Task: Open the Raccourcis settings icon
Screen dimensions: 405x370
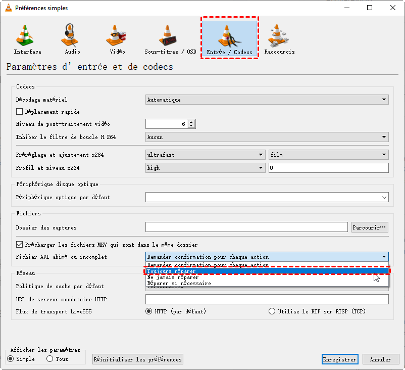Action: [x=279, y=38]
